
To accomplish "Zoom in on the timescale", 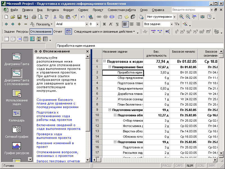I will click(x=181, y=17).
